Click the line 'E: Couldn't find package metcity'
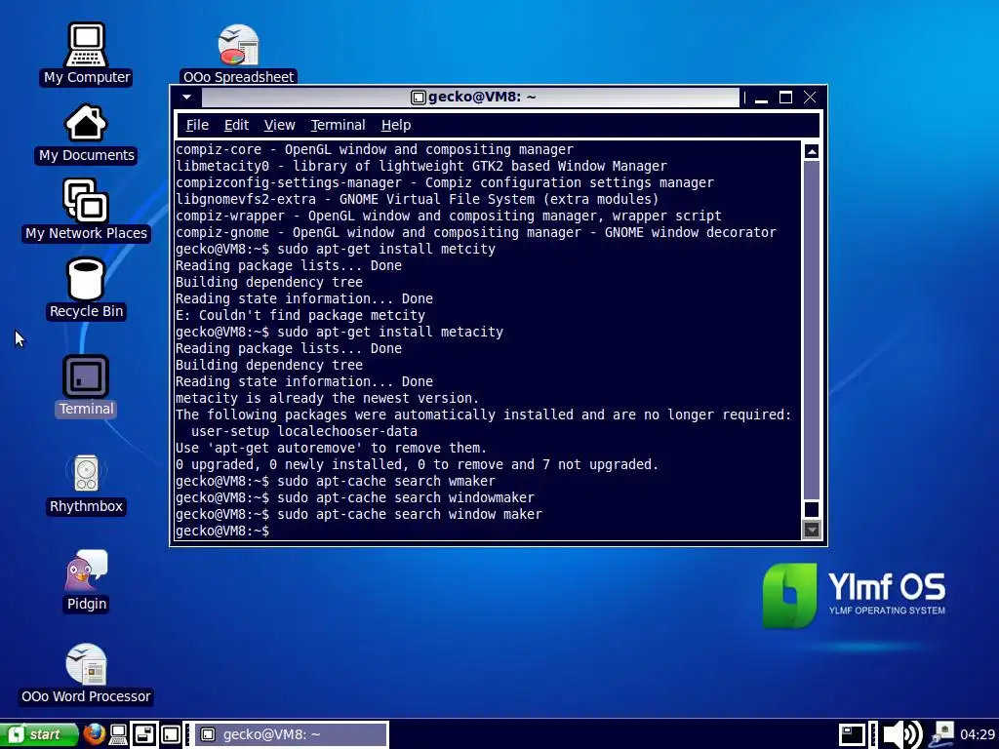Image resolution: width=999 pixels, height=749 pixels. point(300,315)
